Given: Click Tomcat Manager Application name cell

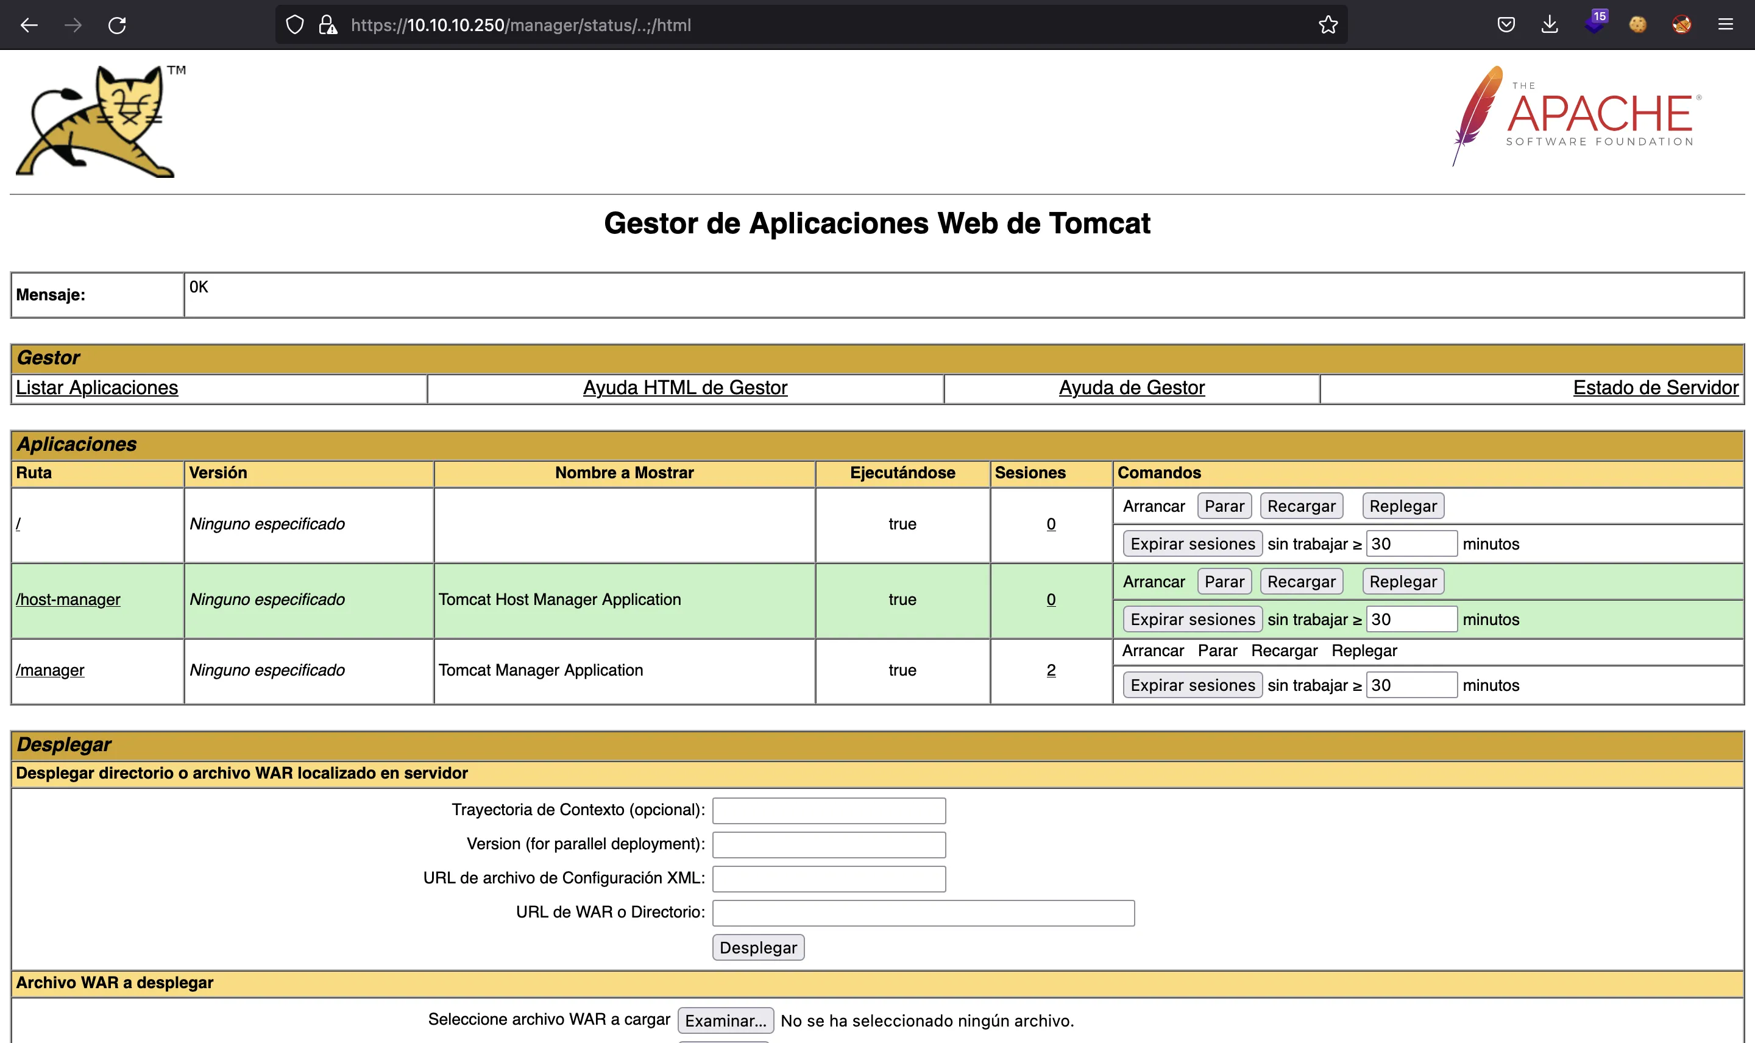Looking at the screenshot, I should click(624, 671).
